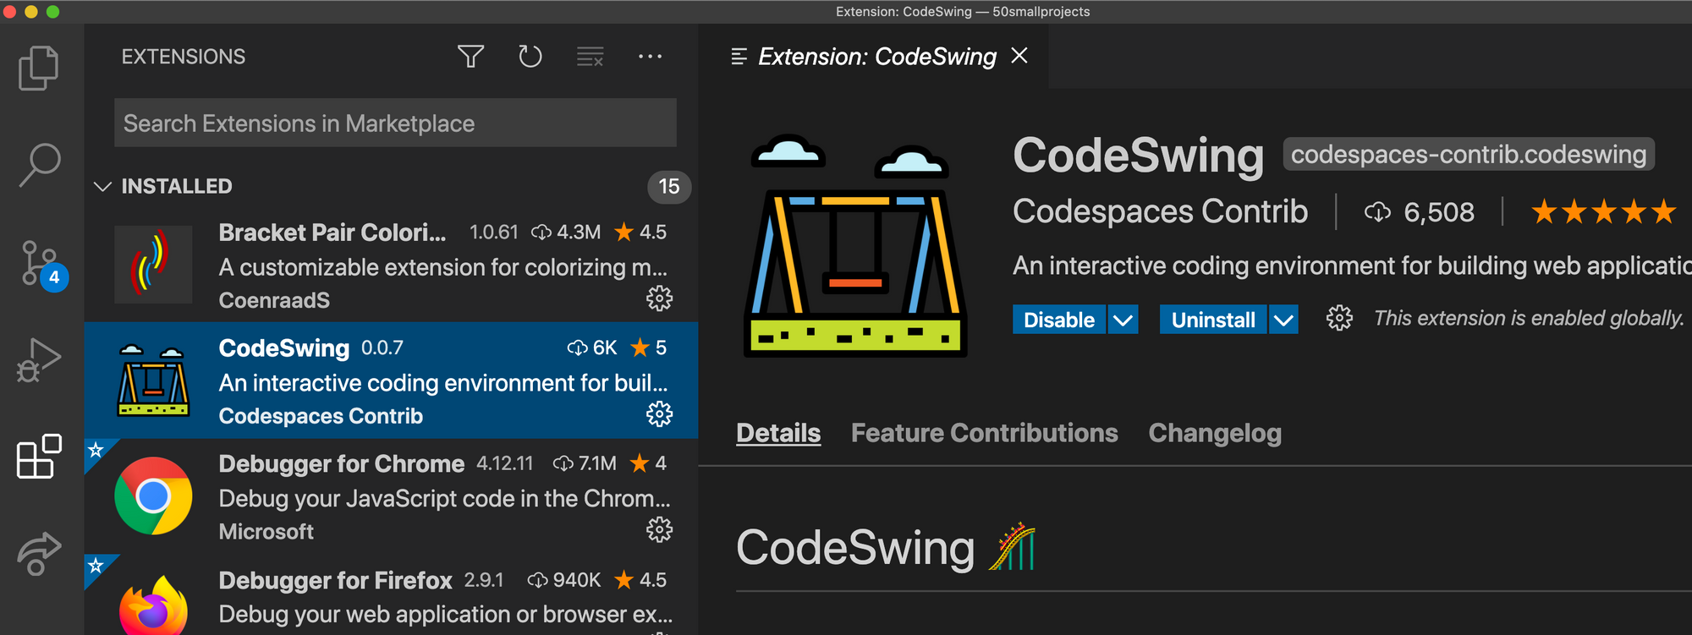This screenshot has height=635, width=1692.
Task: Focus the Search Extensions in Marketplace field
Action: 395,123
